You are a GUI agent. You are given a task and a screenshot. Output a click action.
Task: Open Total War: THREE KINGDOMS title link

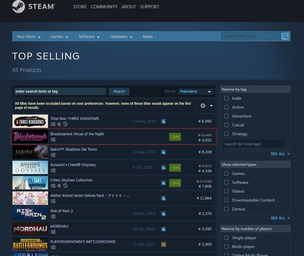[x=75, y=118]
